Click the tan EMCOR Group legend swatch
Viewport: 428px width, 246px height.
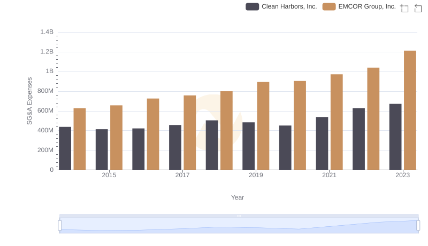pyautogui.click(x=329, y=6)
